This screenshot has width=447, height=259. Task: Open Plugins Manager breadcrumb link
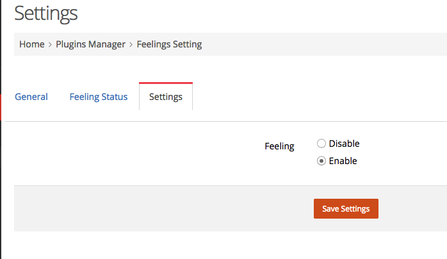[90, 44]
